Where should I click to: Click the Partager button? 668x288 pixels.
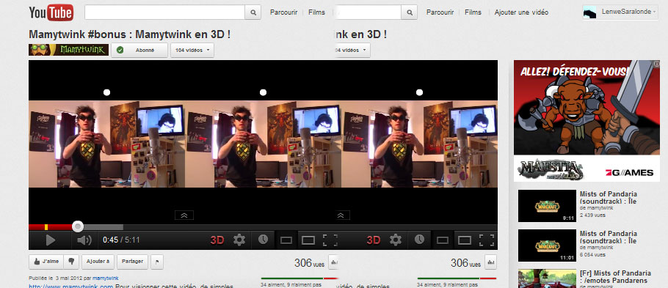tap(132, 262)
